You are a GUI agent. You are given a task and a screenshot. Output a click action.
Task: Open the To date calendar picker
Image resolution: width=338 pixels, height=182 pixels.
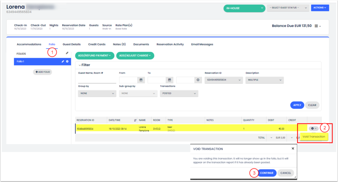tap(169, 80)
